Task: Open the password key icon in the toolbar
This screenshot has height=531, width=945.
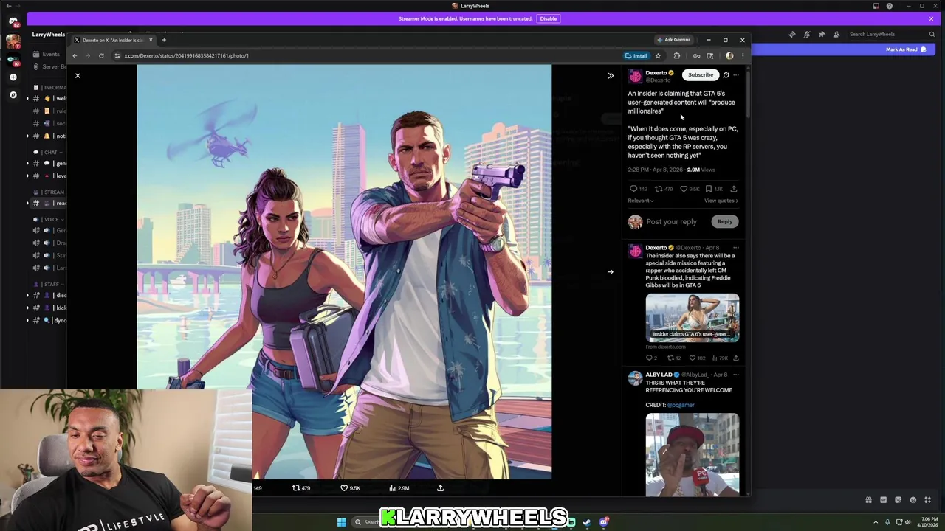Action: [696, 55]
